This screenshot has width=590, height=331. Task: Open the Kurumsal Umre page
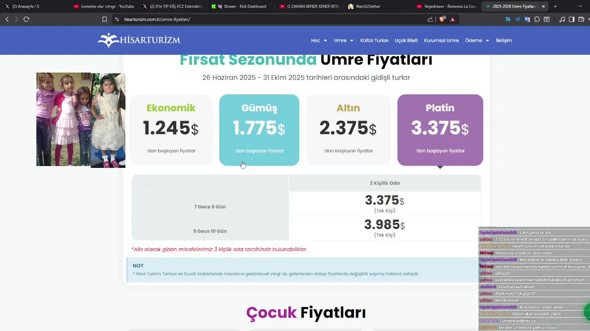(x=441, y=40)
